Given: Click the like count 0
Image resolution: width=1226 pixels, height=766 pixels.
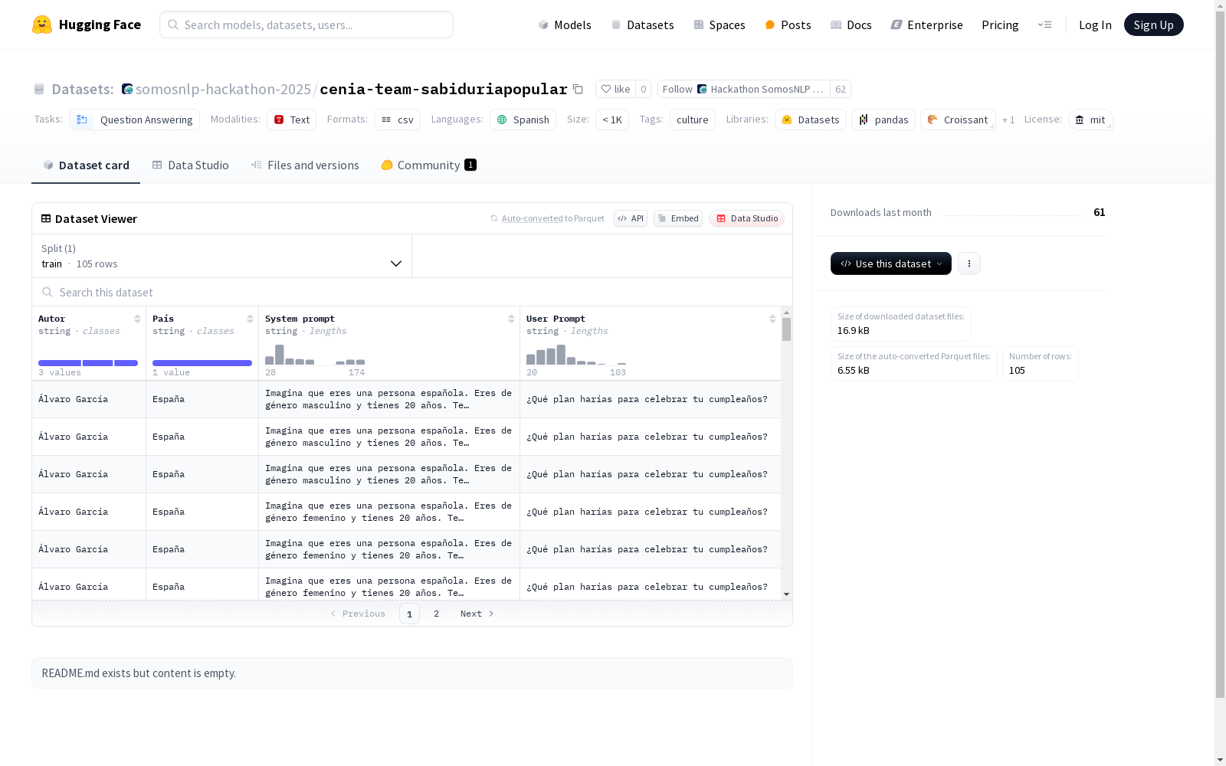Looking at the screenshot, I should pos(644,89).
